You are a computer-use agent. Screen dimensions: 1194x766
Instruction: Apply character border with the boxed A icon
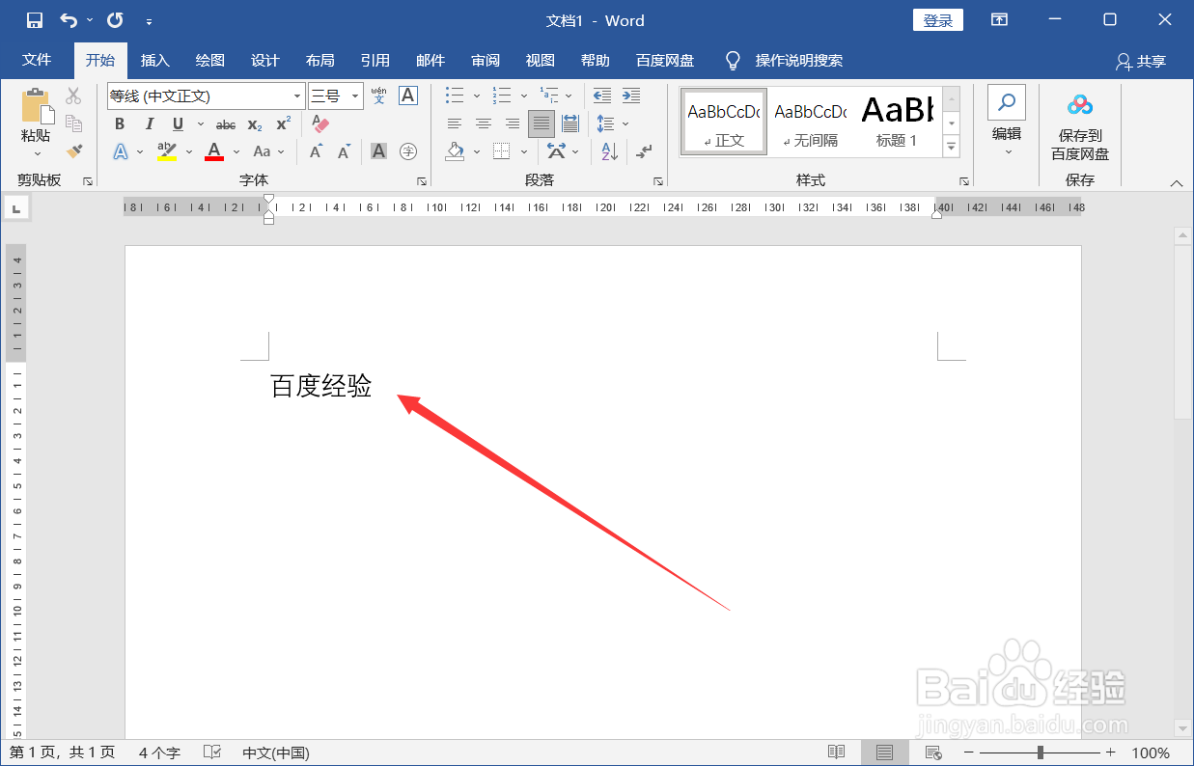[408, 96]
